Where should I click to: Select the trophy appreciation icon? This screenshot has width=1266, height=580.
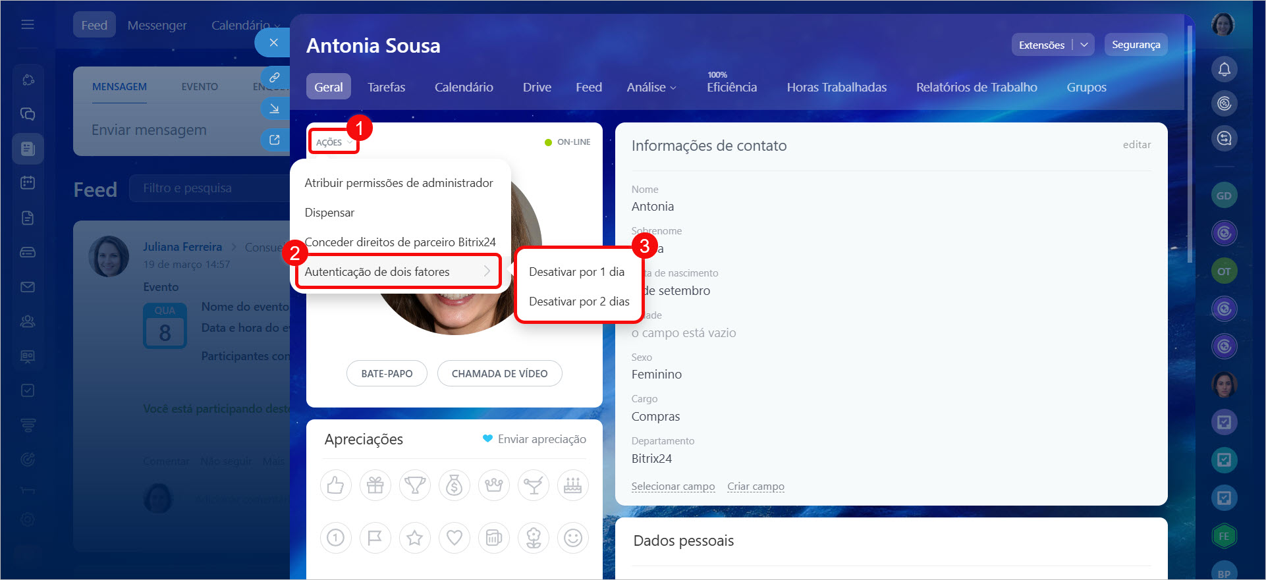coord(414,486)
